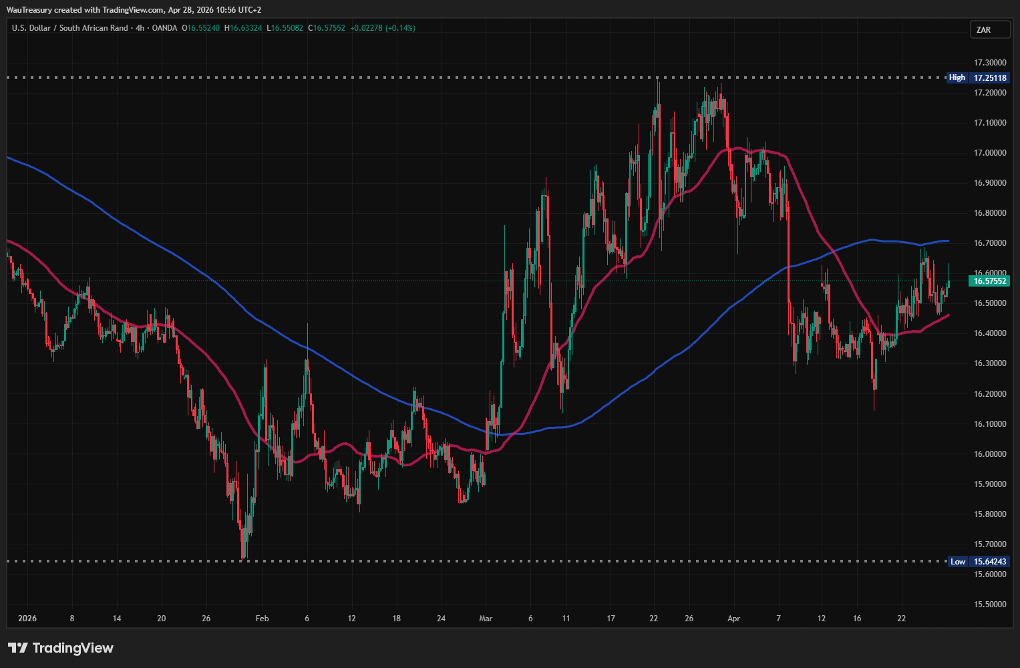The height and width of the screenshot is (668, 1020).
Task: Click the 16.30000 price axis label
Action: pos(990,363)
